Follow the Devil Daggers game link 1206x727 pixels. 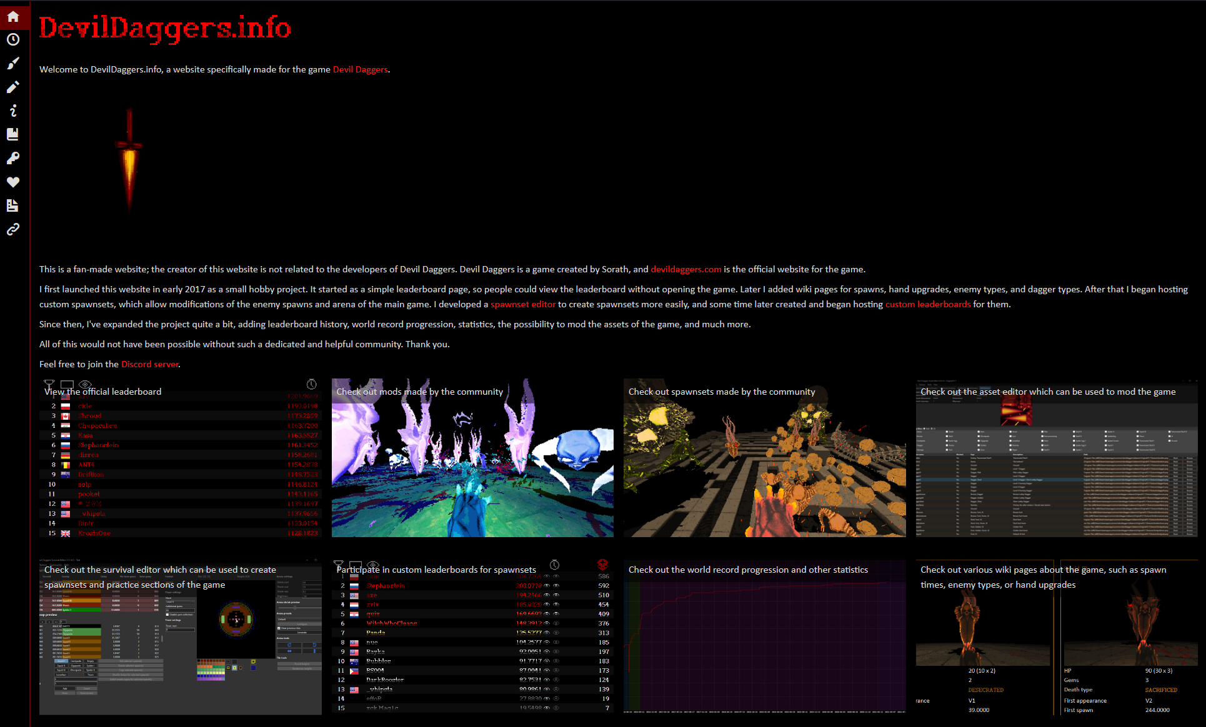(360, 69)
